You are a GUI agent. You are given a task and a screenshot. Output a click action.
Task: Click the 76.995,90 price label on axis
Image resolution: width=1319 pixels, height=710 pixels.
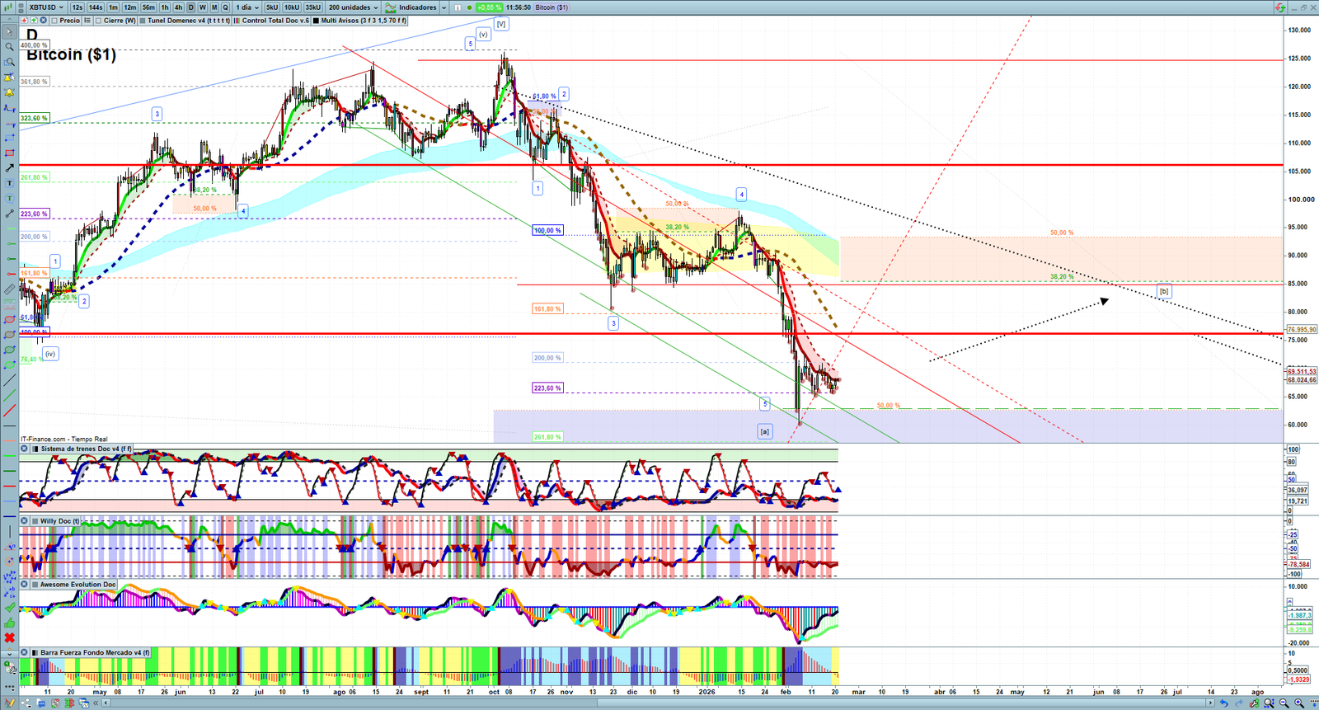coord(1302,330)
